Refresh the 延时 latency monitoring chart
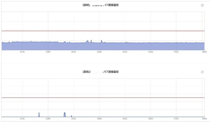This screenshot has height=122, width=210. point(202,5)
